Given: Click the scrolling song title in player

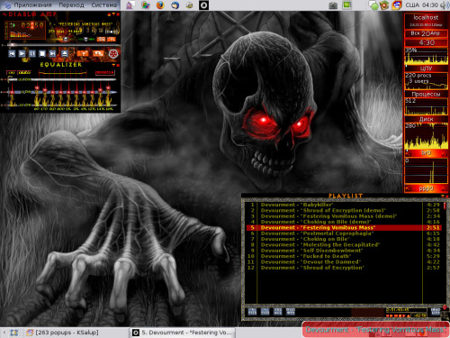Looking at the screenshot, I should pos(81,24).
